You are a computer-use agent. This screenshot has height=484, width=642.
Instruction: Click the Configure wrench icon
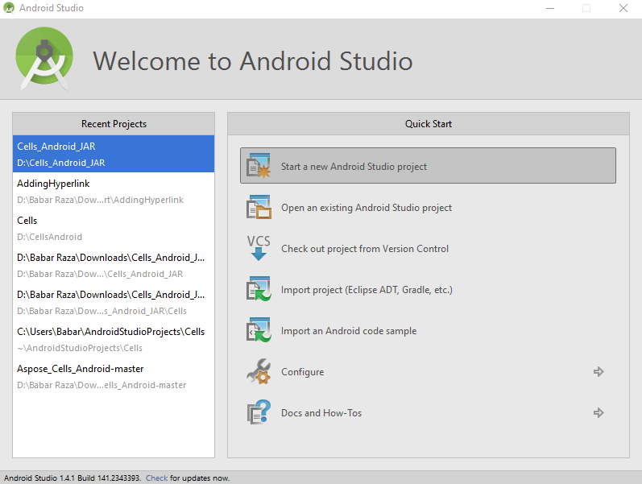point(258,372)
